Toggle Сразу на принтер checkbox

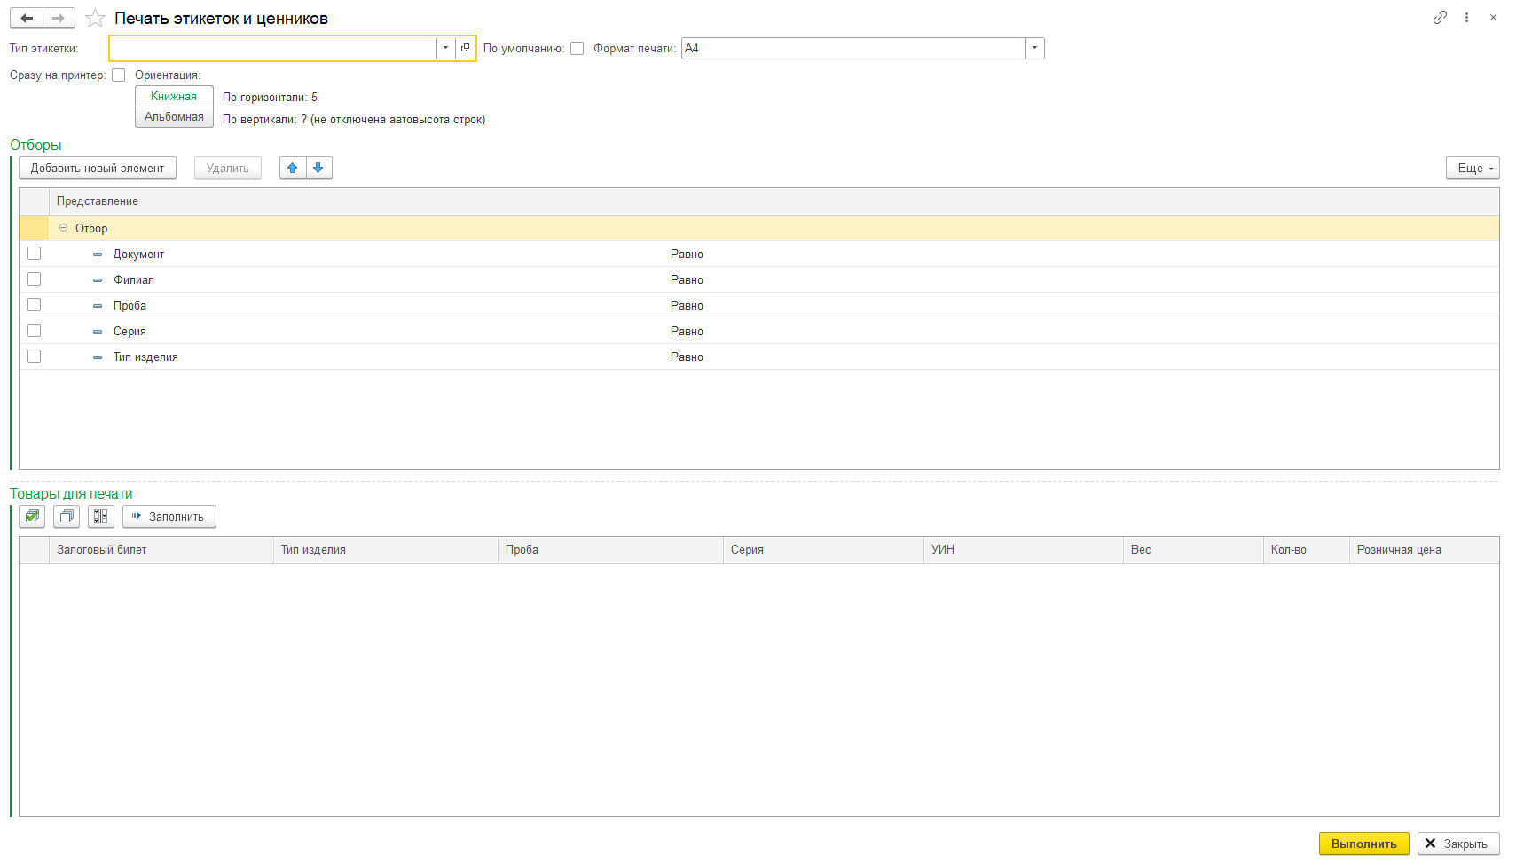119,75
